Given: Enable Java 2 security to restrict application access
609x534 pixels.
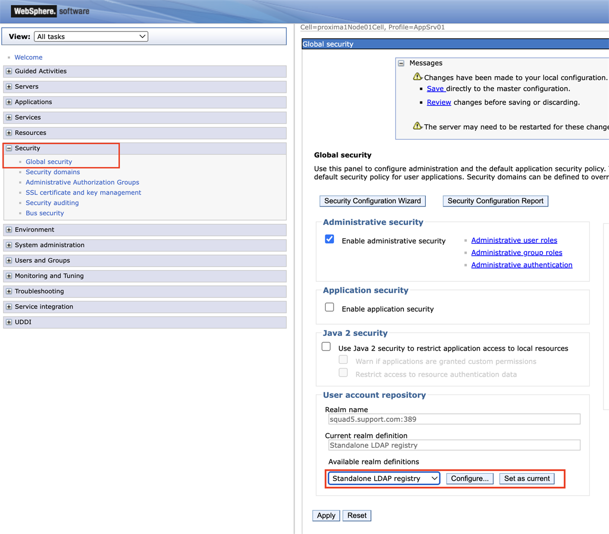Looking at the screenshot, I should (x=326, y=346).
